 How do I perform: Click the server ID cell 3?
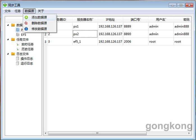pyautogui.click(x=60, y=41)
